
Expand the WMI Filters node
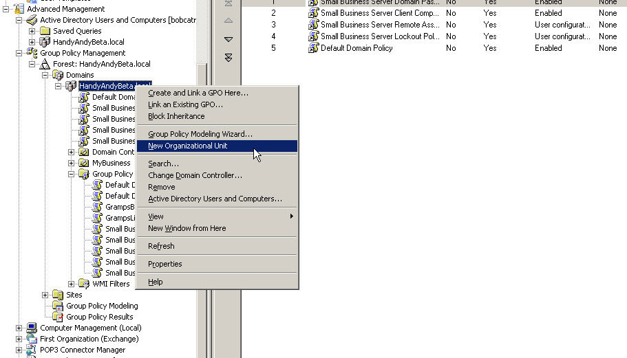point(71,284)
